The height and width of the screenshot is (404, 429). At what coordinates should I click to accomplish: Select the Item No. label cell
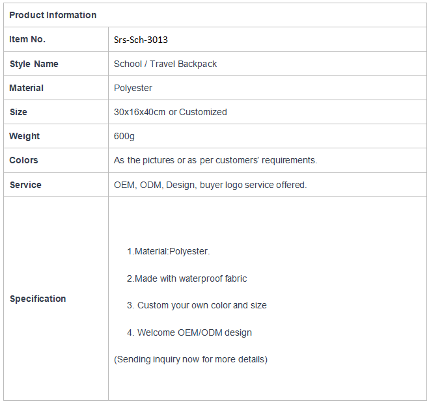pyautogui.click(x=56, y=40)
